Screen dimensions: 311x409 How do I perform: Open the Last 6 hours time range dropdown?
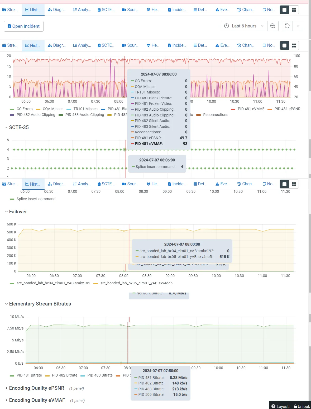tap(244, 26)
